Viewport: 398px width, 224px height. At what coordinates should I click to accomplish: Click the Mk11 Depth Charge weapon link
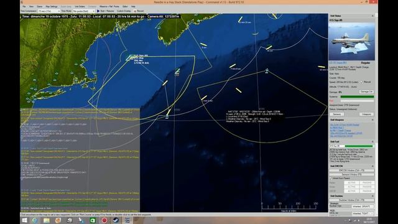340,131
